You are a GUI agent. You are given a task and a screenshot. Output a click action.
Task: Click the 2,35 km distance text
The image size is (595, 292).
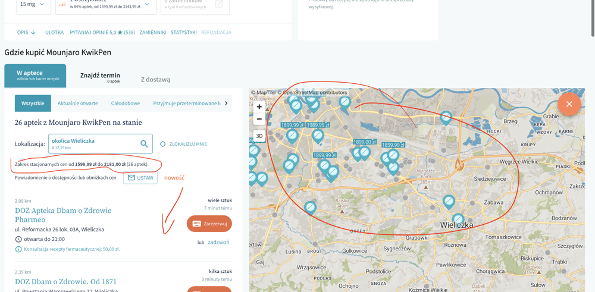23,272
